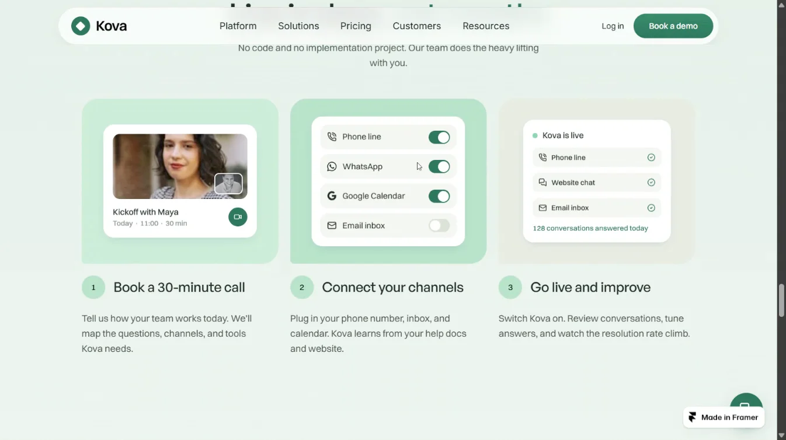
Task: Click the "Book a 30-minute call" heading
Action: coord(179,287)
